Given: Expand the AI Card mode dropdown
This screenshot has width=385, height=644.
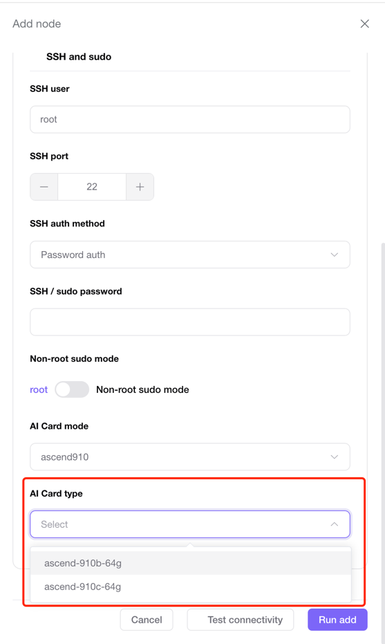Looking at the screenshot, I should pyautogui.click(x=190, y=457).
